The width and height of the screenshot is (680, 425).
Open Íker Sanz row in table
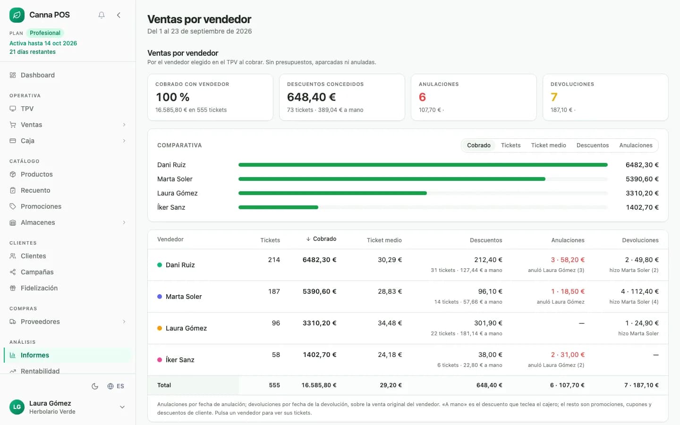click(408, 360)
